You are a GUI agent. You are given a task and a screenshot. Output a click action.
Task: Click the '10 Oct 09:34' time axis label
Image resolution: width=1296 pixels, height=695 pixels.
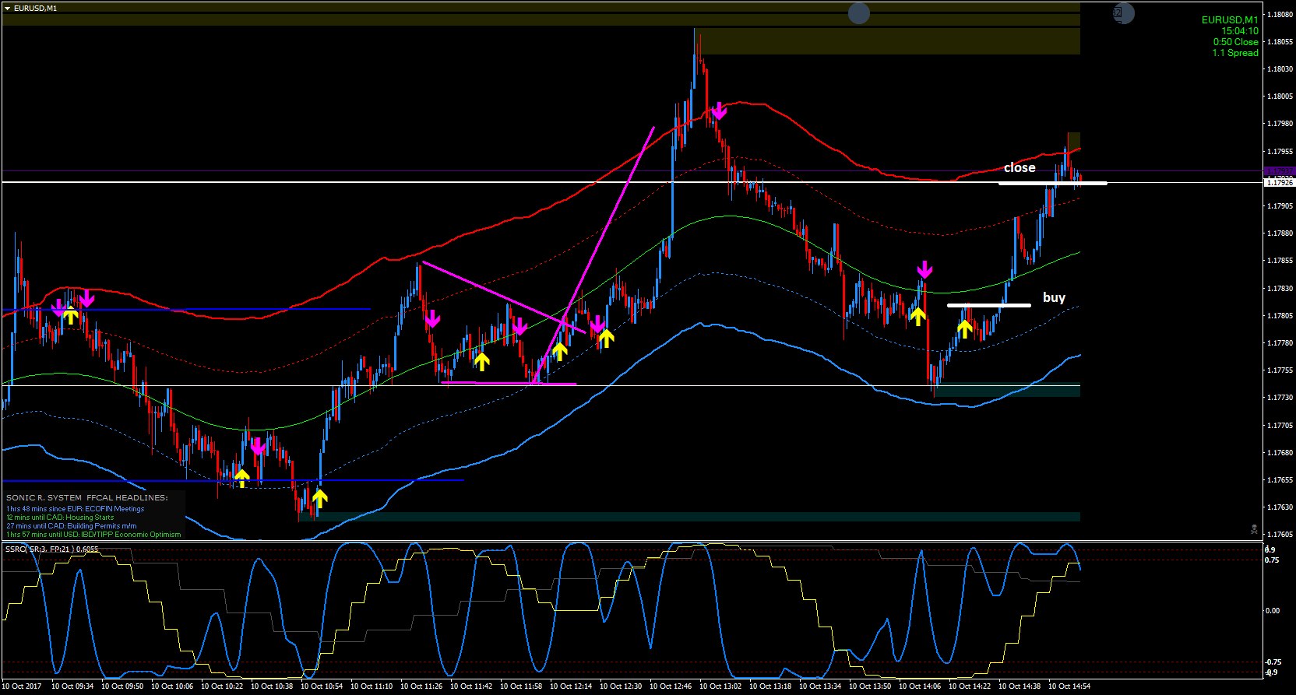coord(72,686)
